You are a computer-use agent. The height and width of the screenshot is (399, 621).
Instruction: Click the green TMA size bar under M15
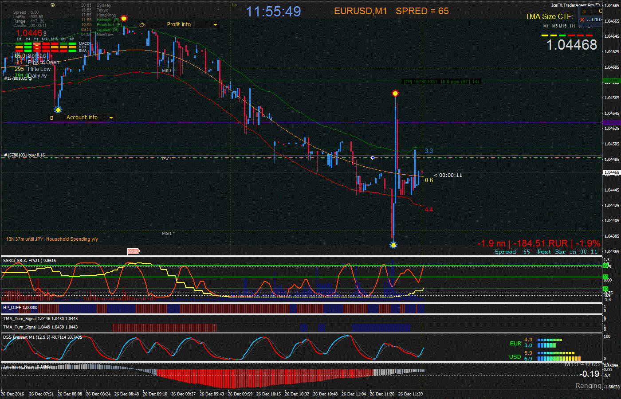click(563, 35)
